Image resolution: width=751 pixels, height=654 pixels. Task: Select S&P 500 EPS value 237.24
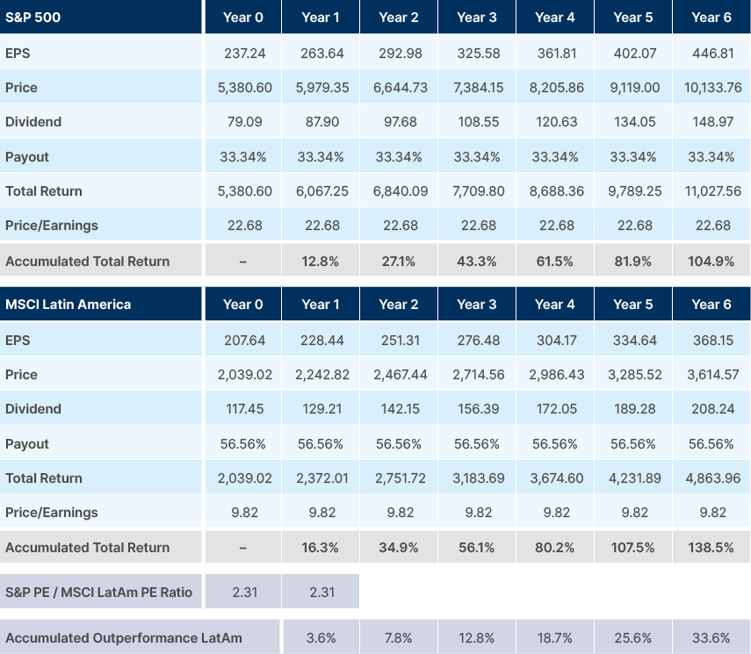pos(245,54)
